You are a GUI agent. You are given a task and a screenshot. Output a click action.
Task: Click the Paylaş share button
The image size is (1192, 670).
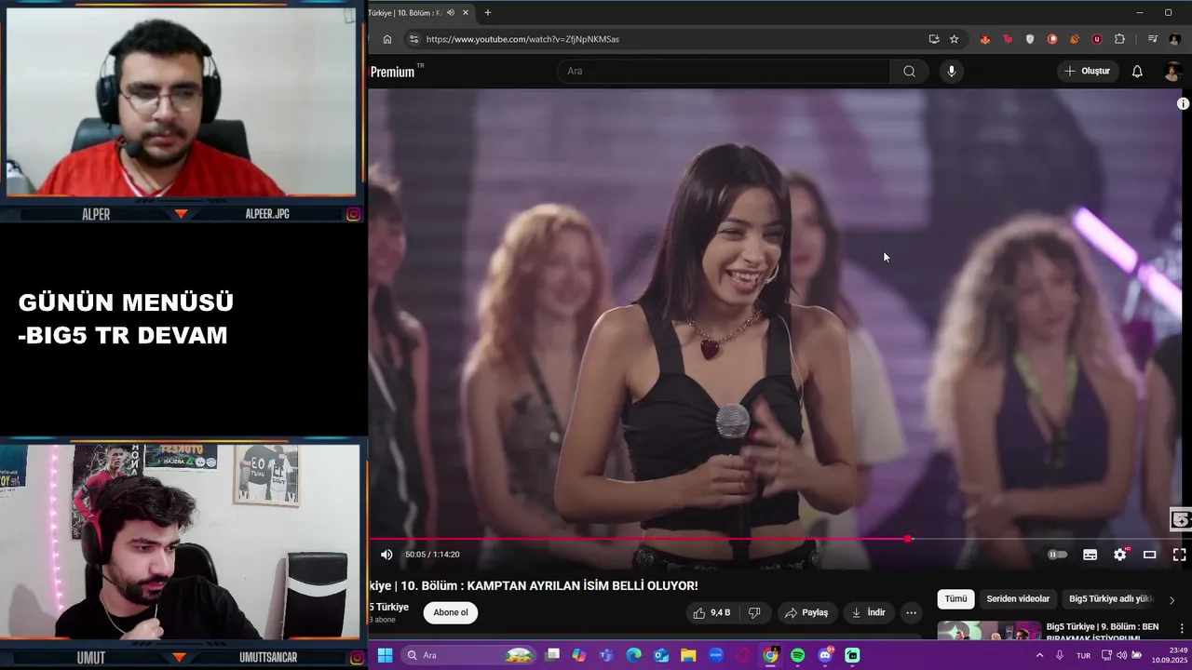pos(806,612)
